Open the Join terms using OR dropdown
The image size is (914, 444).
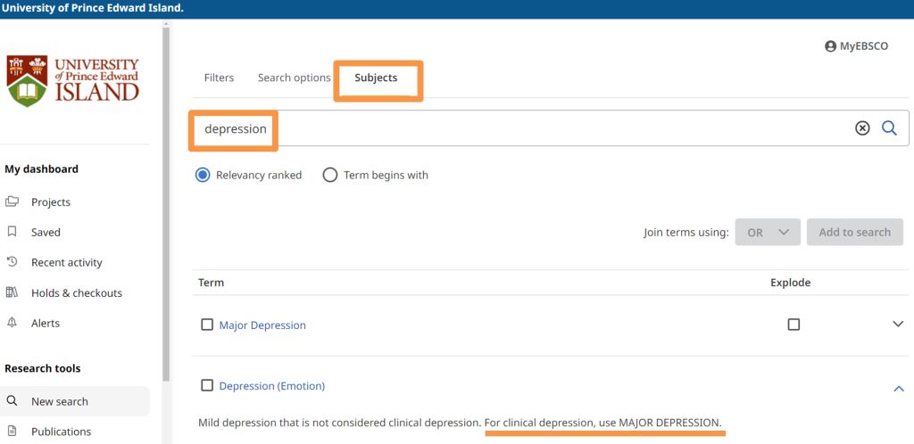point(767,233)
